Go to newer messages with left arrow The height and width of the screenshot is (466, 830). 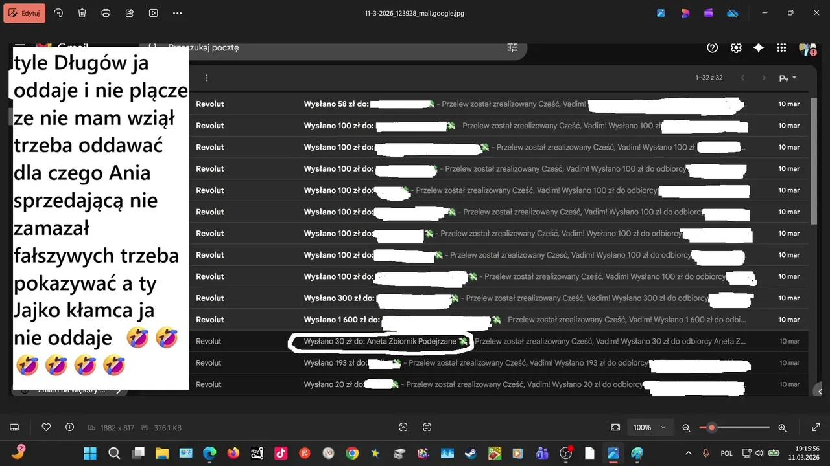point(742,78)
